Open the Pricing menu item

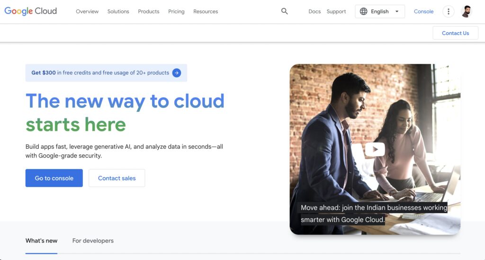176,11
